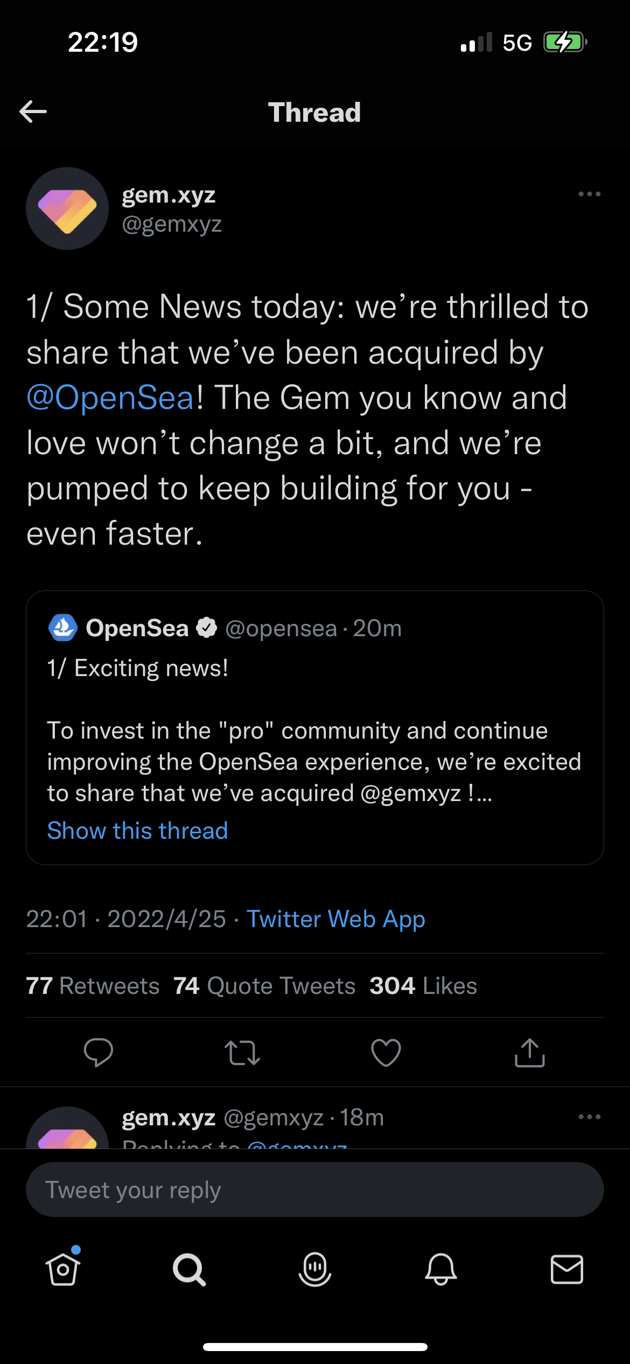
Task: Open the Twitter Web App source link
Action: [336, 919]
